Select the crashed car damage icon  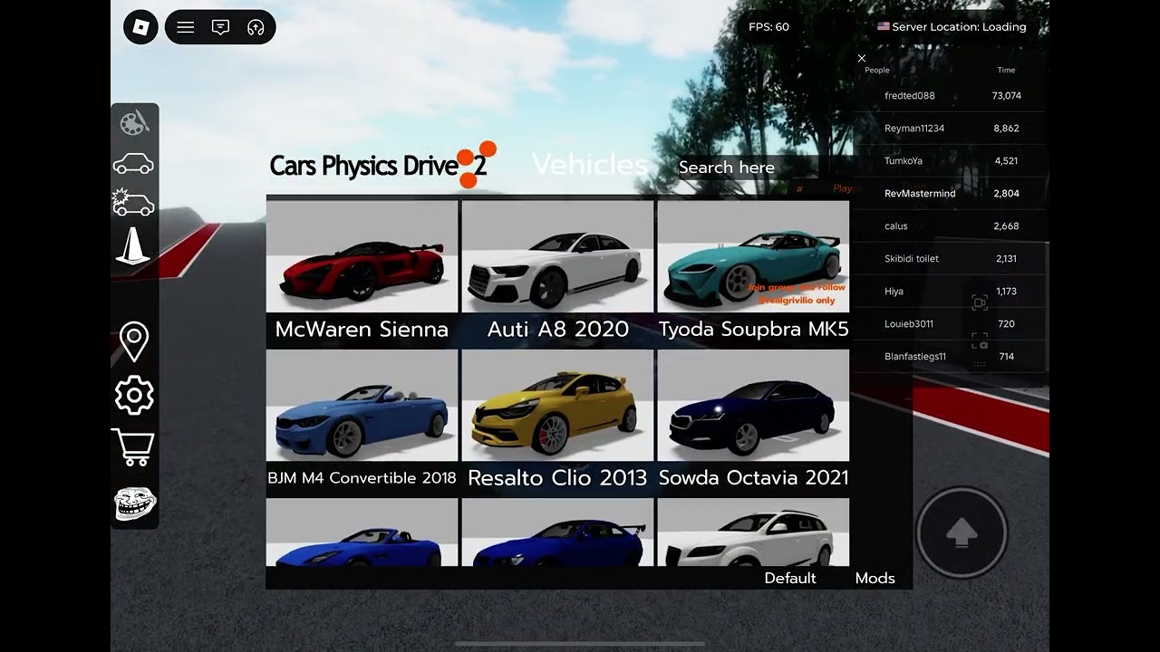pyautogui.click(x=133, y=202)
